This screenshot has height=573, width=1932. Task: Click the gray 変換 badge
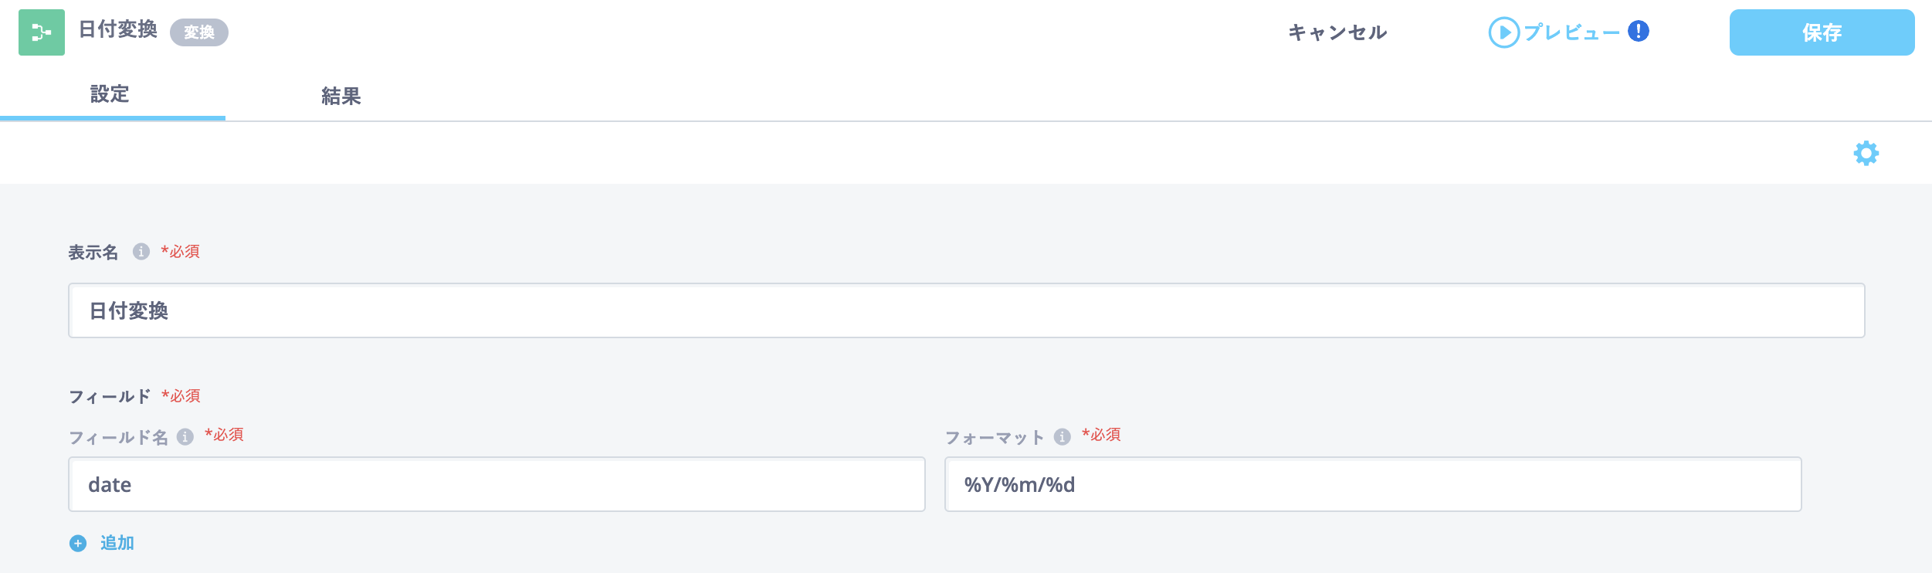click(199, 32)
